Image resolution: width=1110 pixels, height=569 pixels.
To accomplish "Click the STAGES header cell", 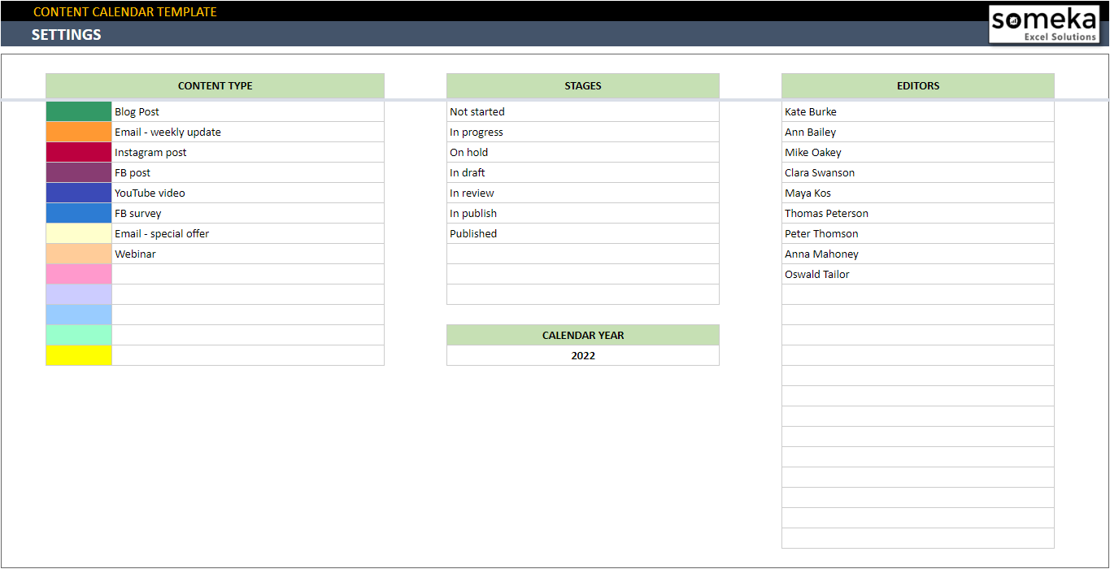I will [582, 85].
